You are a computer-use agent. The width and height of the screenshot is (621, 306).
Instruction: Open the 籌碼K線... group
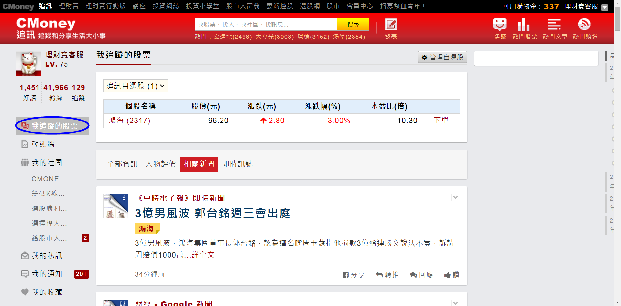pyautogui.click(x=48, y=194)
